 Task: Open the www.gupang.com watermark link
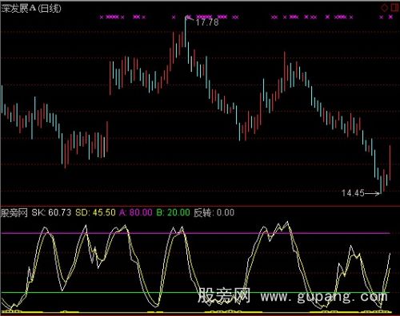click(x=324, y=296)
